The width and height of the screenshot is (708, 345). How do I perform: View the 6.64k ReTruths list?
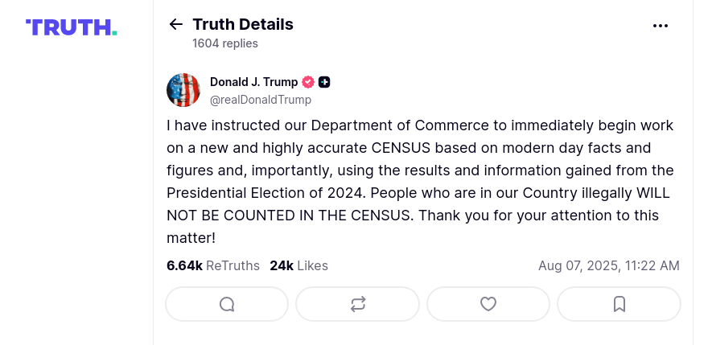tap(213, 265)
